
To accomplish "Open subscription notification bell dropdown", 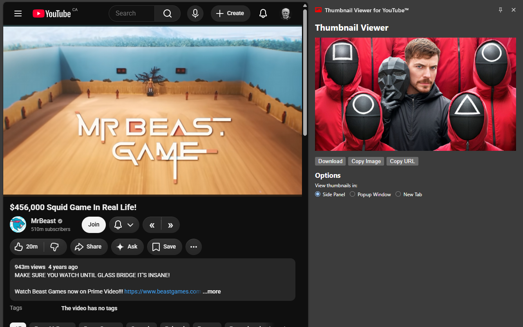I will pyautogui.click(x=124, y=225).
